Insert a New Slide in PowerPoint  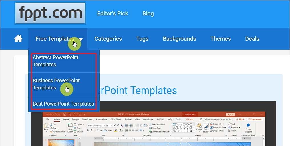click(70, 128)
